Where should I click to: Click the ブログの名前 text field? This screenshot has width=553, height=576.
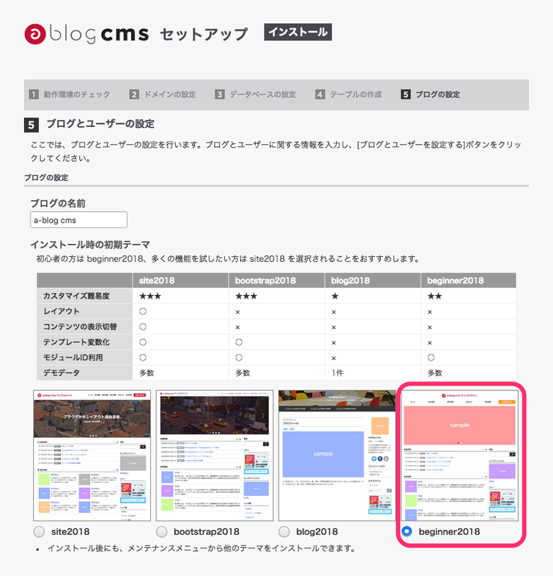79,220
